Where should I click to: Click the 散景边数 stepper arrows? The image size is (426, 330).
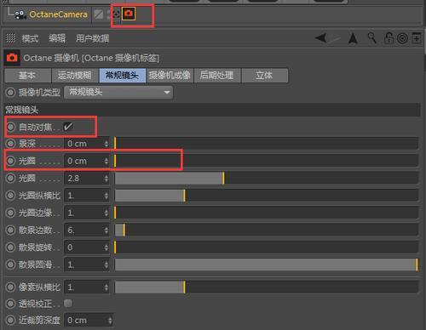(x=106, y=230)
